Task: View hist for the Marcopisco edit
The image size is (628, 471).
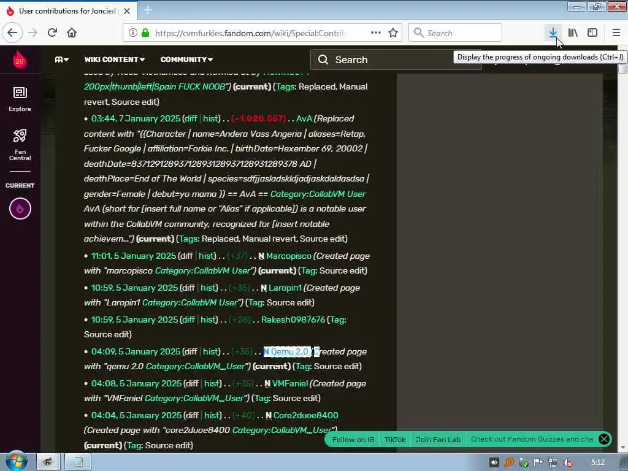Action: [x=207, y=256]
